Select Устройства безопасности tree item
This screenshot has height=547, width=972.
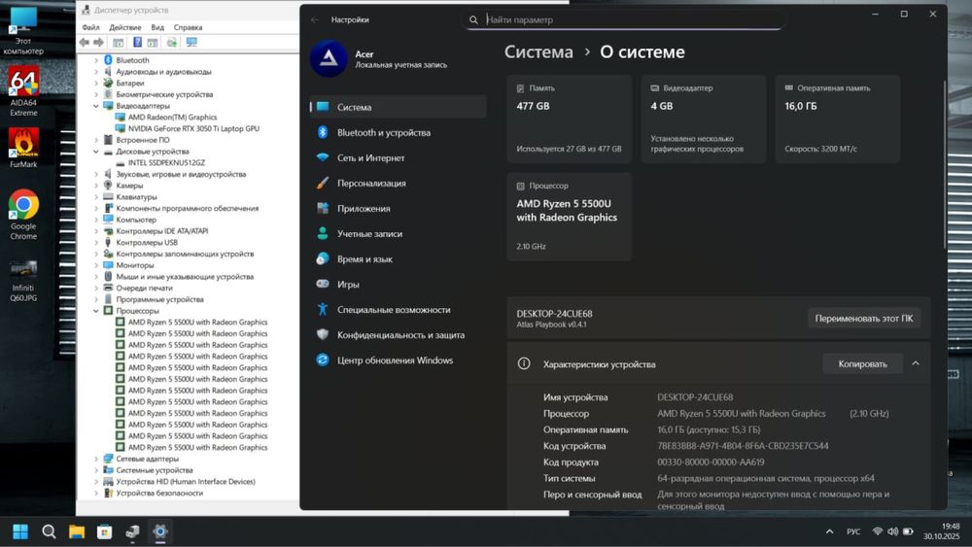[159, 494]
